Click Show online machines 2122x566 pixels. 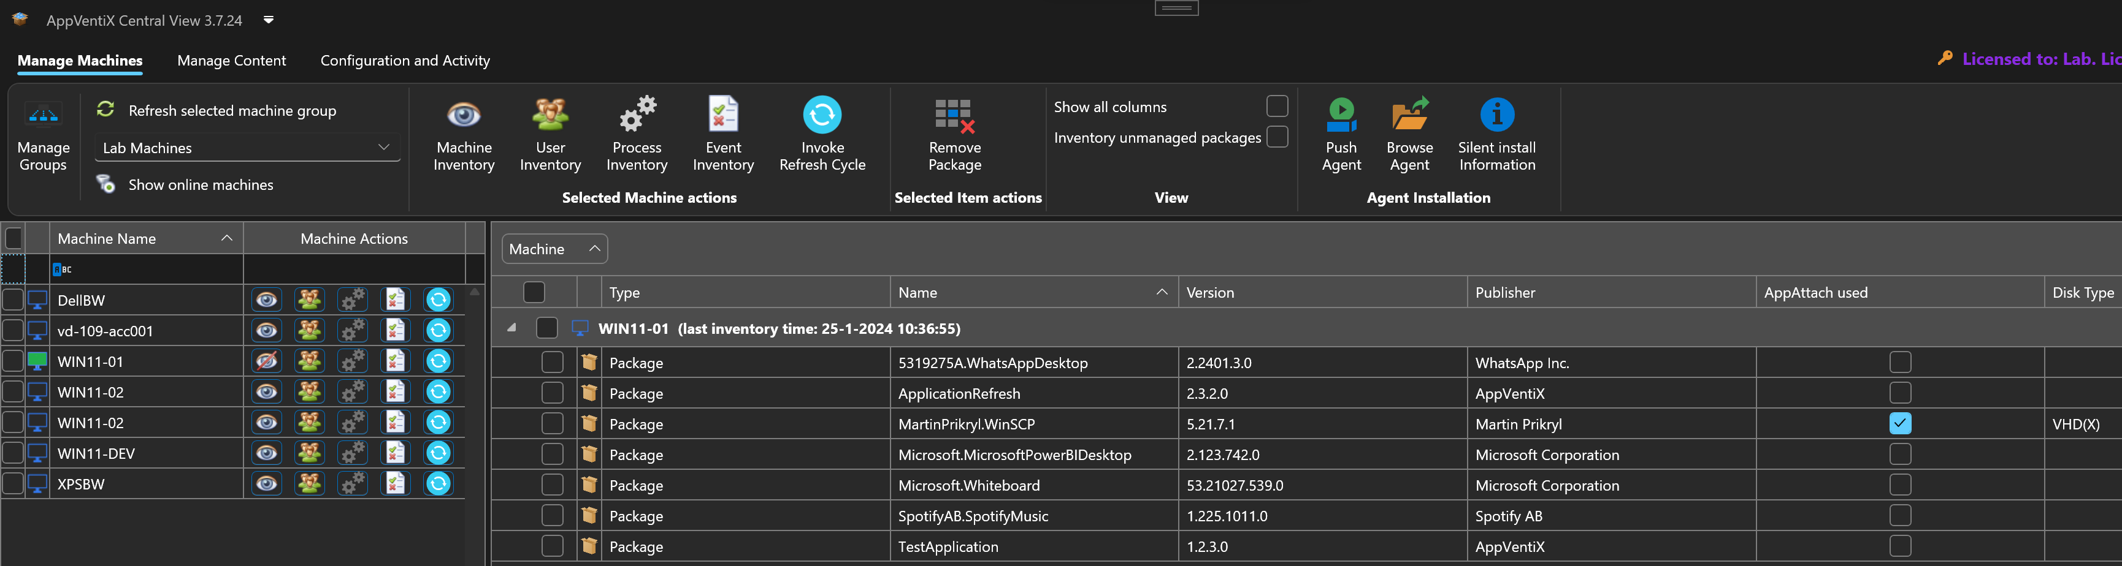tap(200, 185)
